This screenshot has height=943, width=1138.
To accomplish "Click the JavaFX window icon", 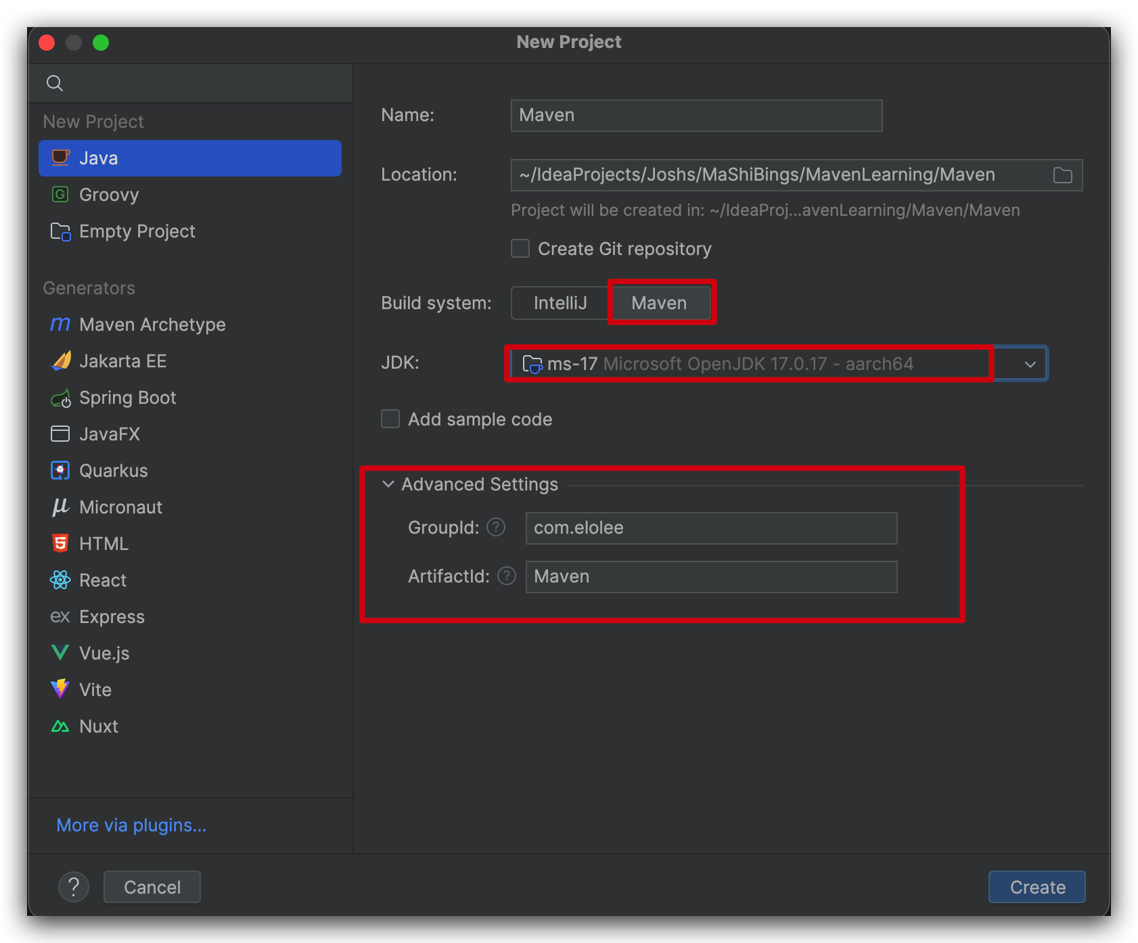I will (x=60, y=434).
